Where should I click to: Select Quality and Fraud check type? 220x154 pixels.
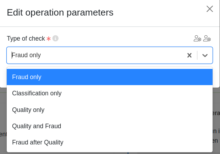109,126
